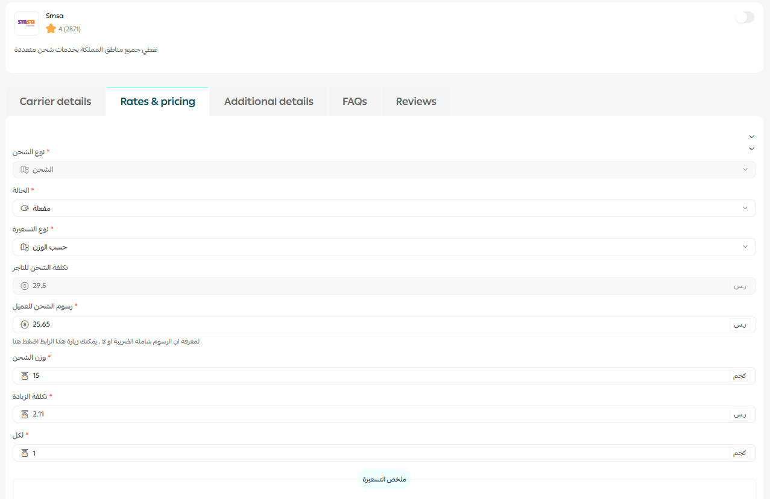Go to the FAQs tab
The width and height of the screenshot is (770, 499).
pos(355,101)
